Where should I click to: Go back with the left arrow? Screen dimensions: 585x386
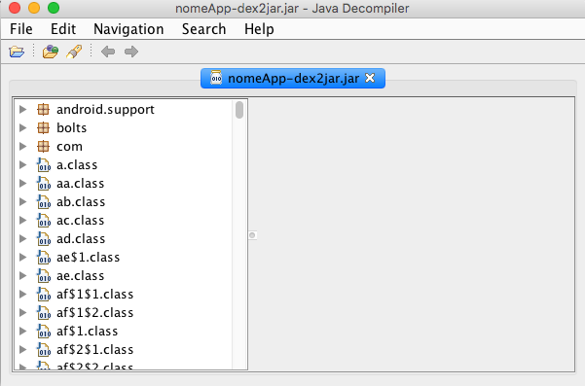pos(108,52)
